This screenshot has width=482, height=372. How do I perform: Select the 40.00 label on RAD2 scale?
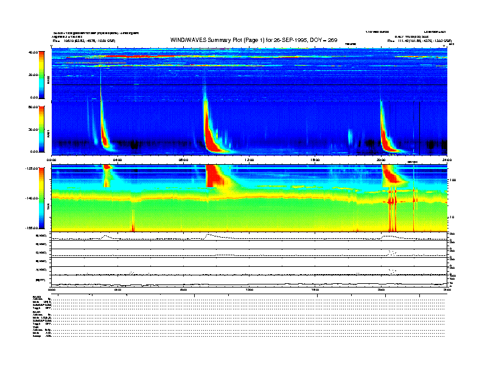(33, 52)
